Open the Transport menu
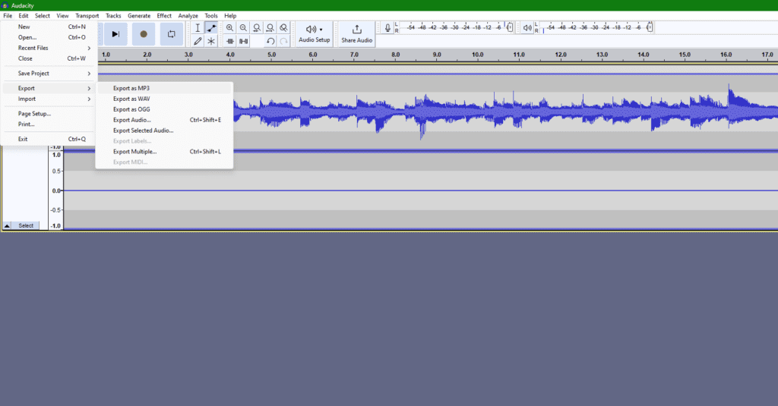The height and width of the screenshot is (406, 778). click(87, 16)
